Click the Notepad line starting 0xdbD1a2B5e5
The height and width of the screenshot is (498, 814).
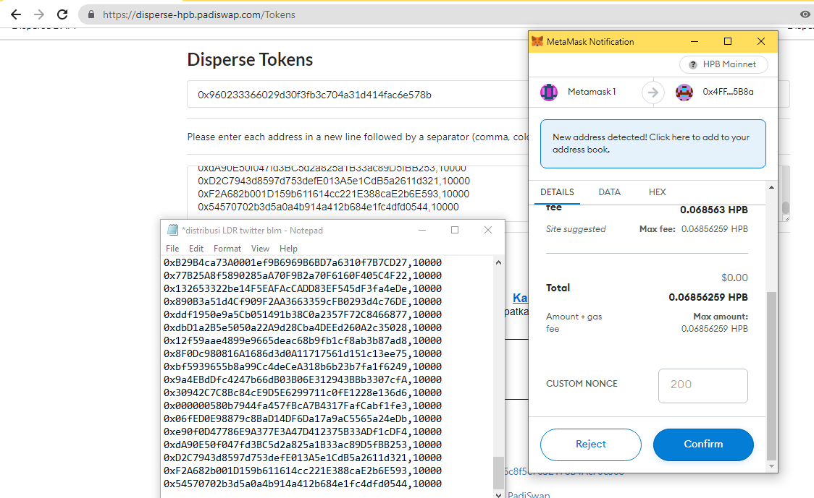(x=303, y=327)
